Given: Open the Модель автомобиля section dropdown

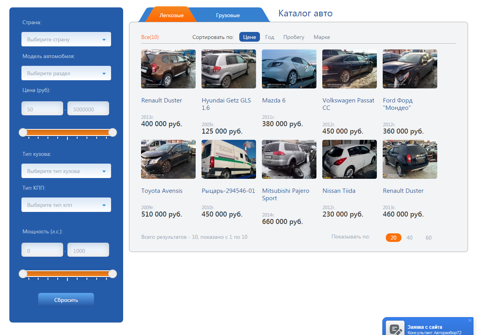Looking at the screenshot, I should click(66, 73).
